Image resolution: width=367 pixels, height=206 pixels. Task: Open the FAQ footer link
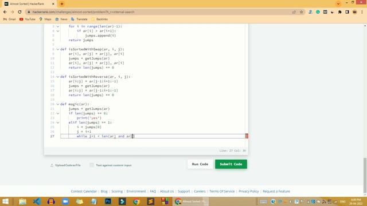pos(153,191)
